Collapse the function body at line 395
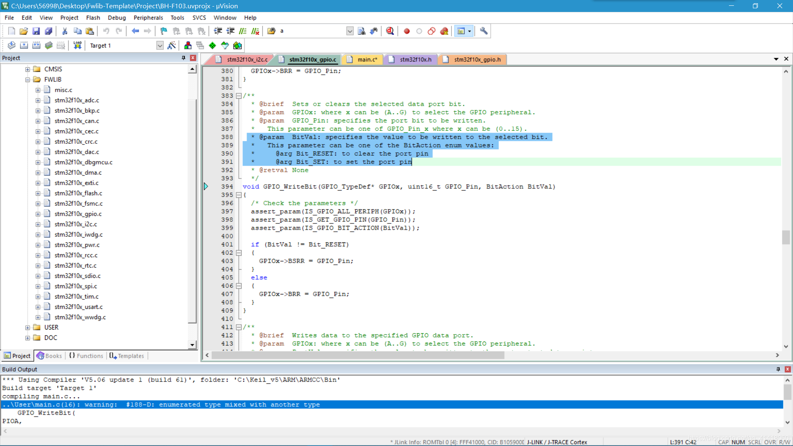The image size is (793, 446). [239, 195]
